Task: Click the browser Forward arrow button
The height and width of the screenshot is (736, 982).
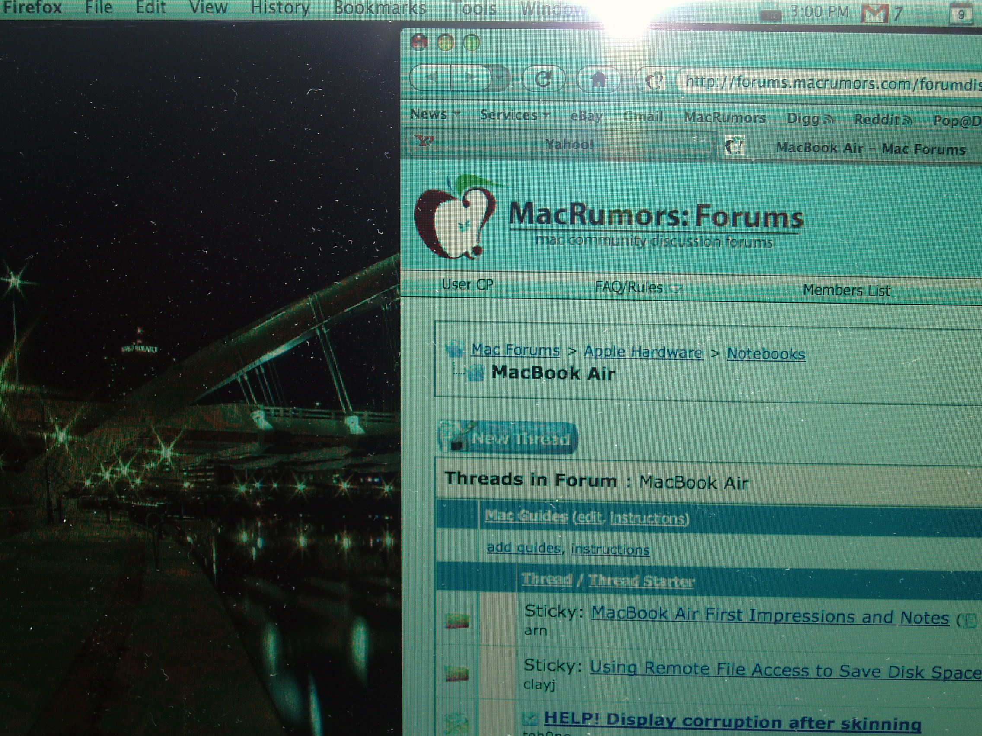Action: (x=469, y=78)
